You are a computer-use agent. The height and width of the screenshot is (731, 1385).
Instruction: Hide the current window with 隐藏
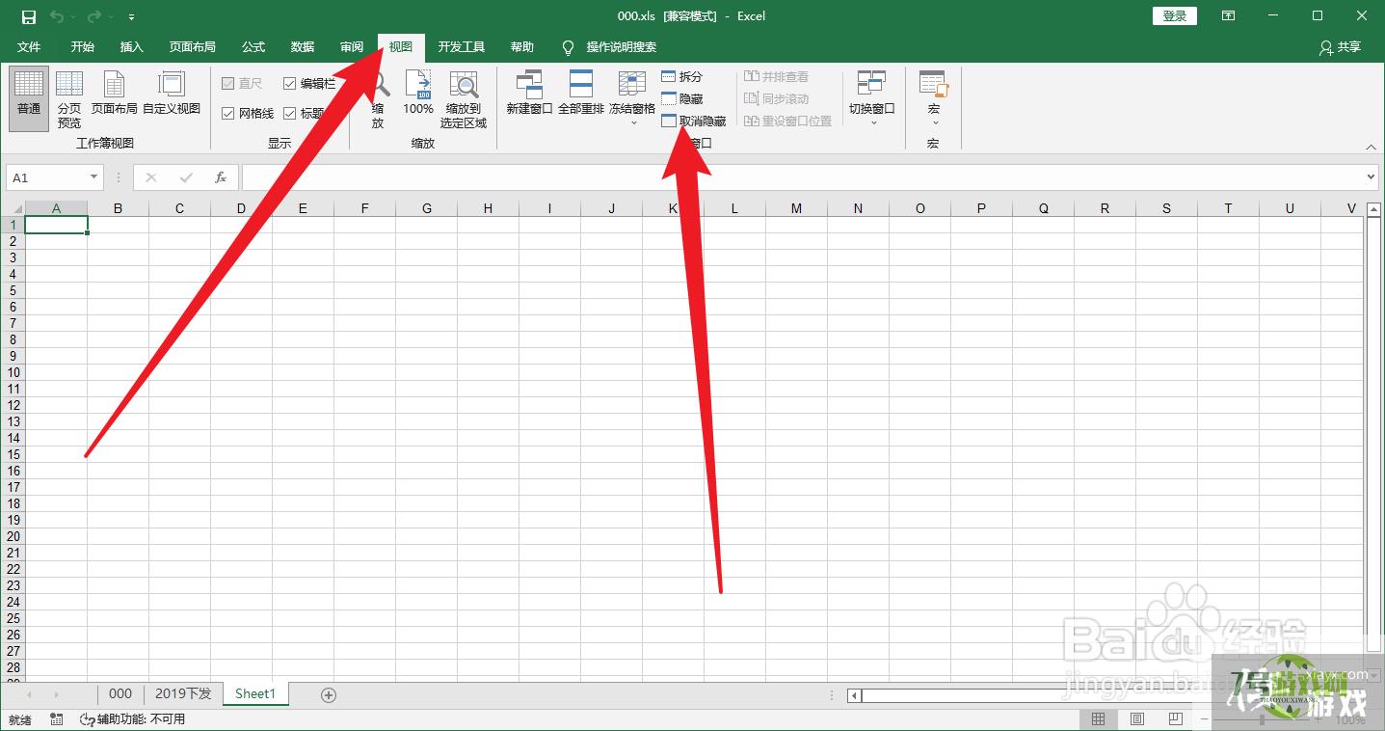(x=682, y=98)
